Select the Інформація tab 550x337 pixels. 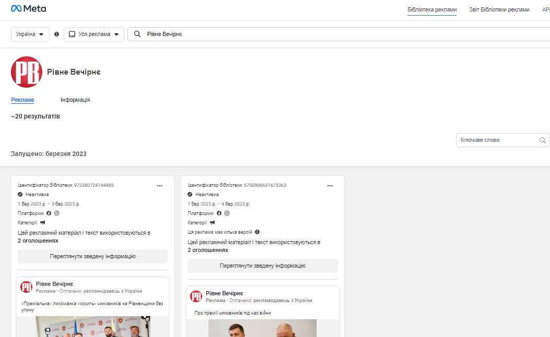[x=75, y=100]
